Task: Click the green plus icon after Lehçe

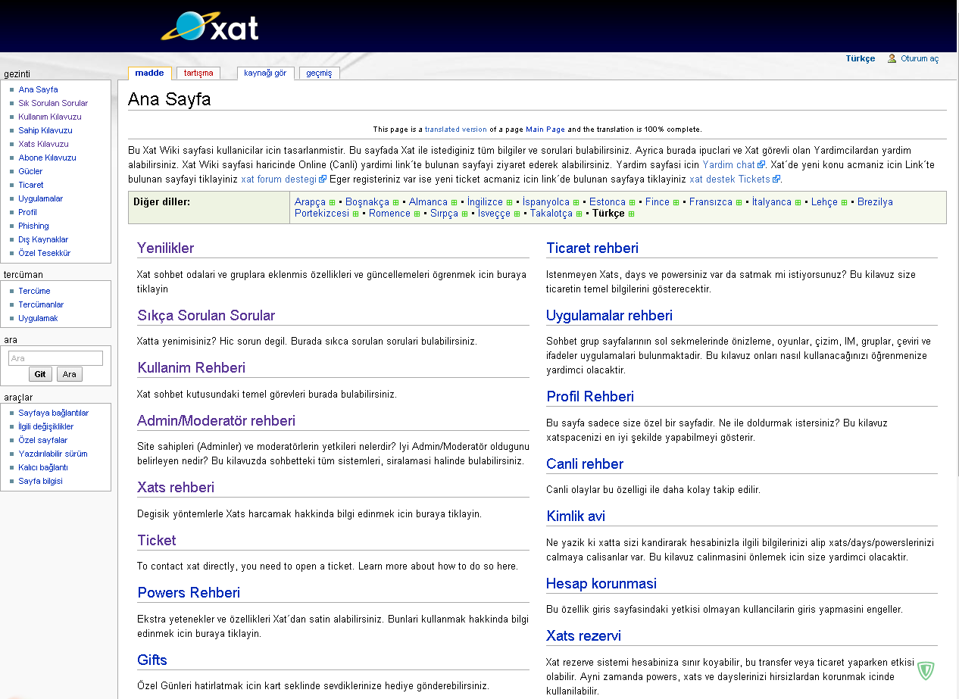Action: 844,203
